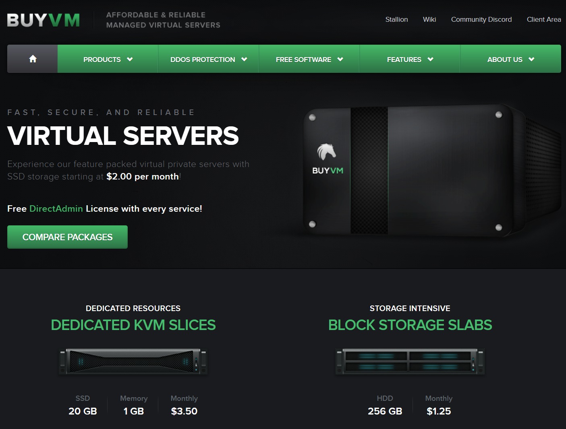This screenshot has width=566, height=429.
Task: Open the About Us dropdown chevron
Action: [531, 59]
